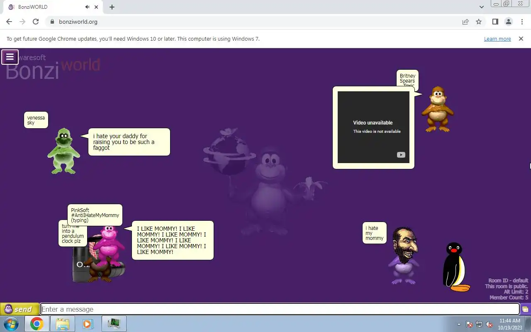Click the yellow chat log icon beside message box

525,309
